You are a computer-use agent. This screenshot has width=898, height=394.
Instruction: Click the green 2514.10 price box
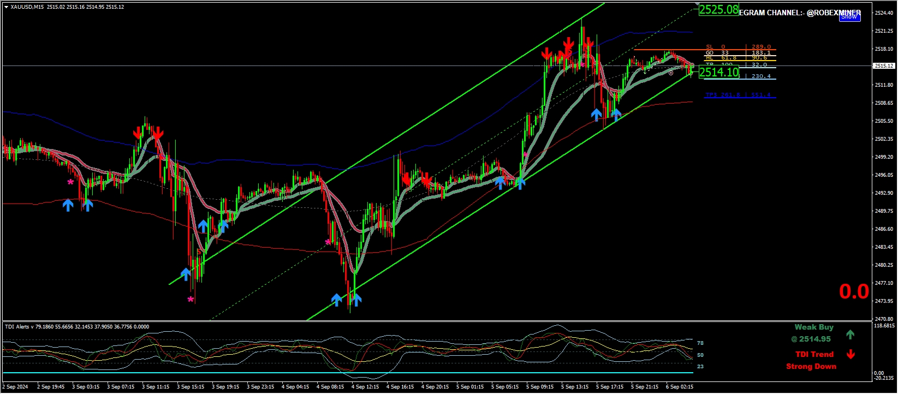tap(719, 72)
